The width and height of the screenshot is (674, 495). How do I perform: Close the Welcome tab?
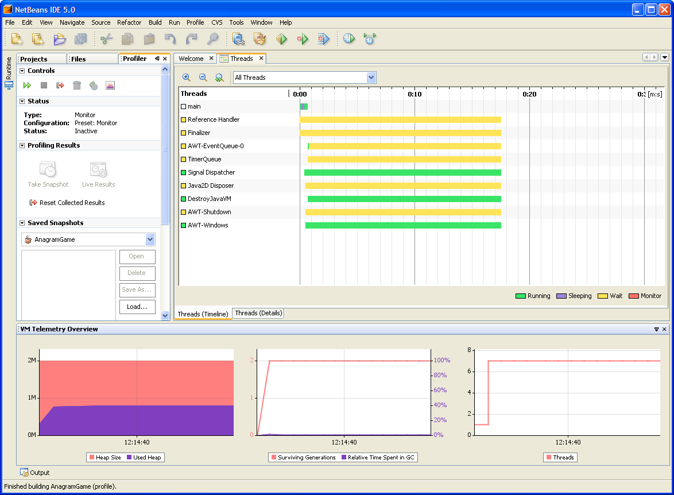(x=211, y=59)
